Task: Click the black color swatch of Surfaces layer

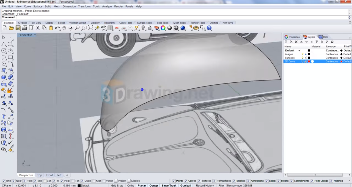Action: point(309,58)
